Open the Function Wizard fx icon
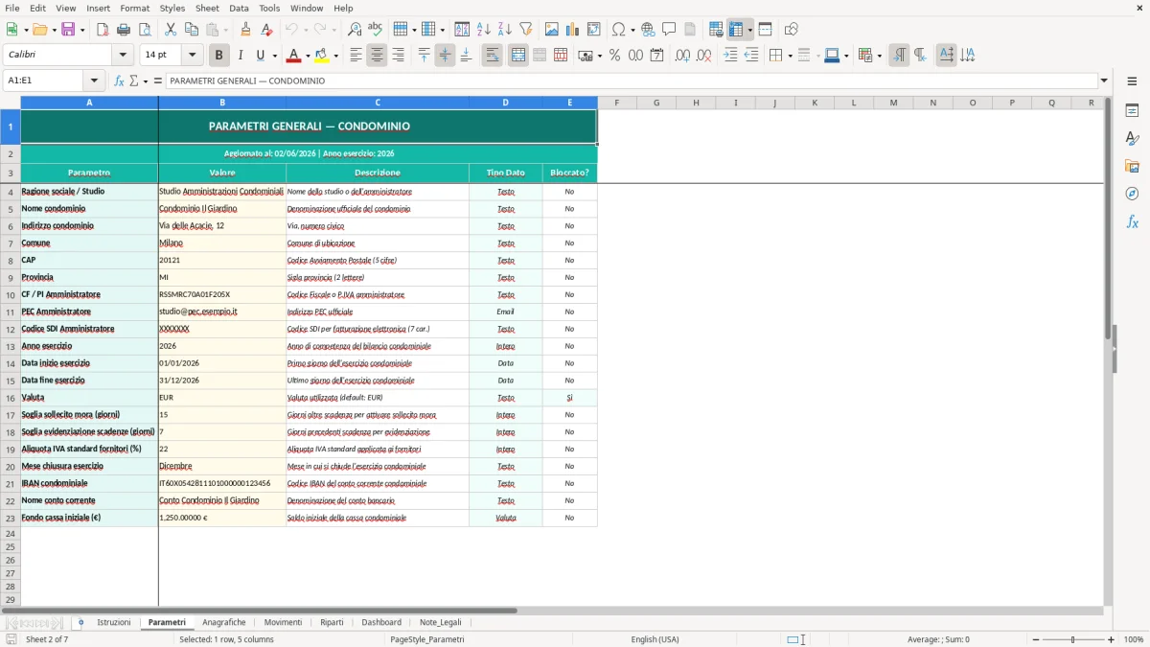The height and width of the screenshot is (647, 1150). point(119,81)
